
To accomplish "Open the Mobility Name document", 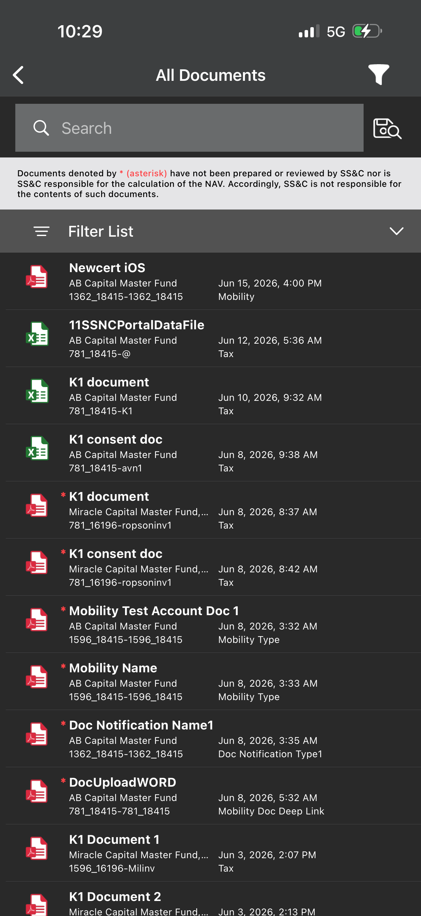I will point(211,682).
